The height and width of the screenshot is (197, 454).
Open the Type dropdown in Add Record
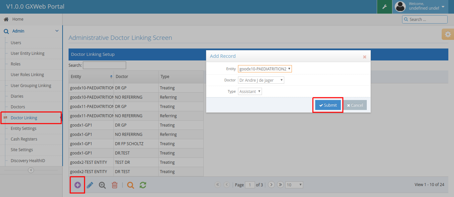250,91
